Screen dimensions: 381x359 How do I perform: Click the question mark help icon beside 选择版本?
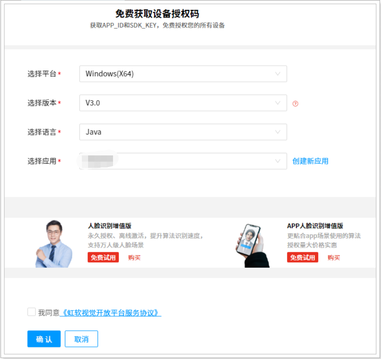[x=295, y=103]
